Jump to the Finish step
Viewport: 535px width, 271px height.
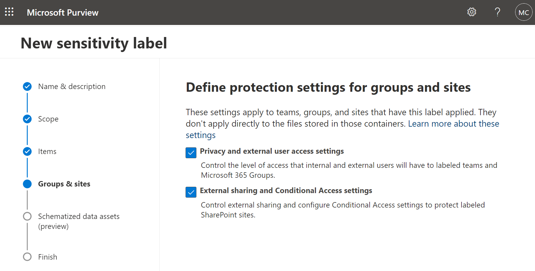pos(48,257)
